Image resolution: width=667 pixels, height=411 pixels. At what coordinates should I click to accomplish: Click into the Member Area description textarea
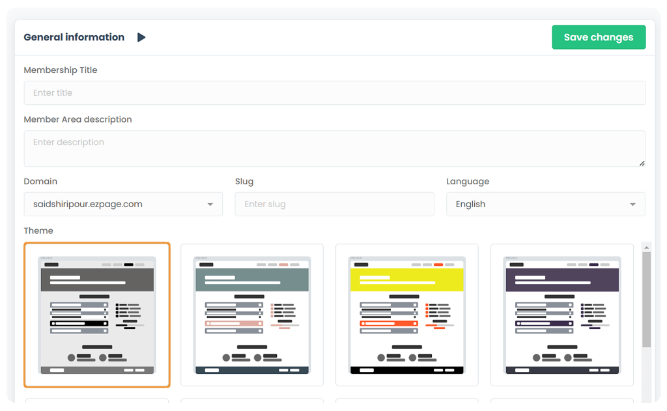[334, 148]
